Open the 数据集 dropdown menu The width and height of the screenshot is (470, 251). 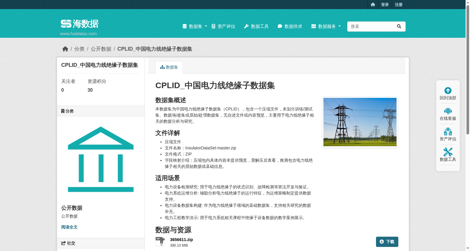[195, 26]
